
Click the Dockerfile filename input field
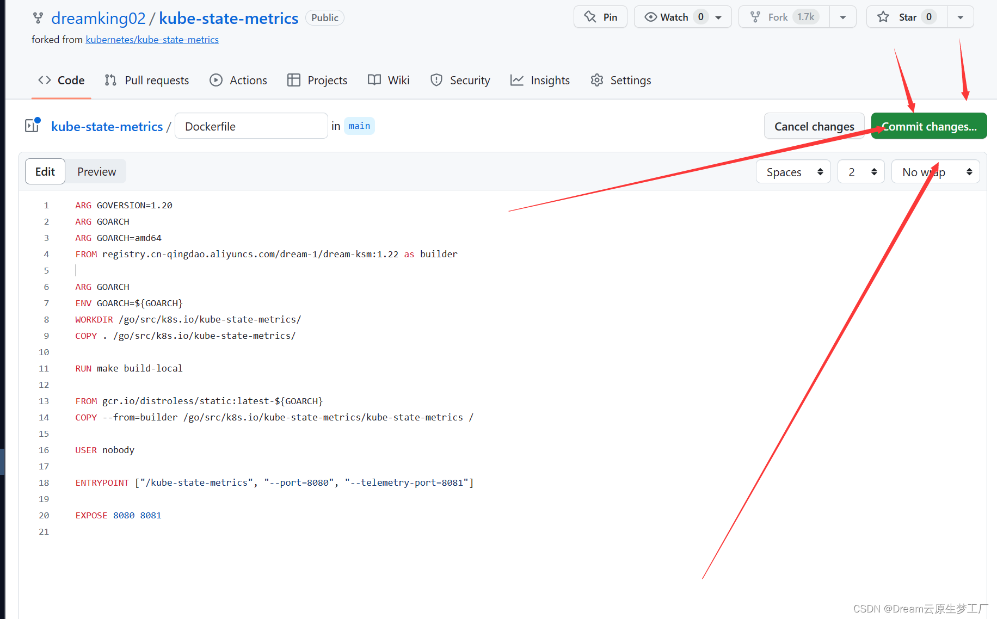pos(251,126)
